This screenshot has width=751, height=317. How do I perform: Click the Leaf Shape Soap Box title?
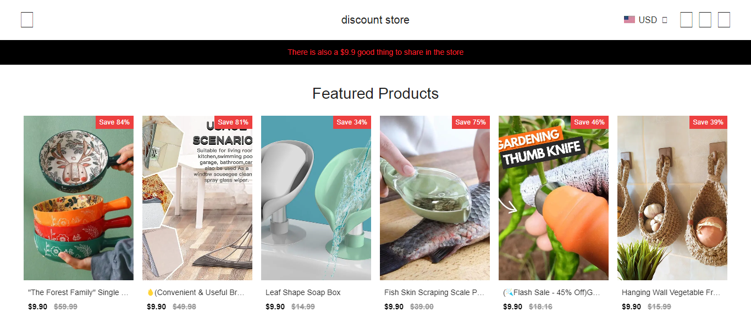coord(303,292)
